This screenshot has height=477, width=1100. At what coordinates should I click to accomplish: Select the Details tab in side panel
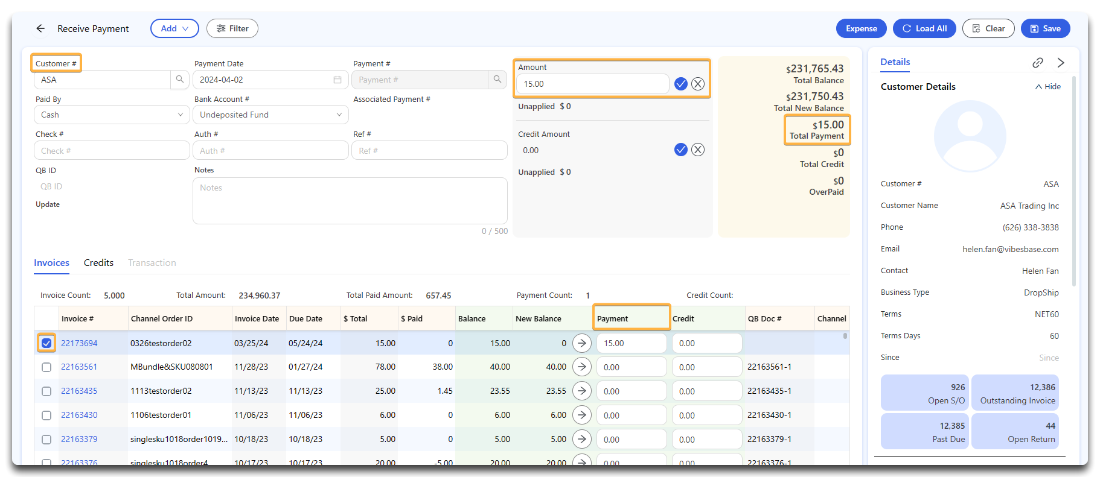[x=895, y=62]
